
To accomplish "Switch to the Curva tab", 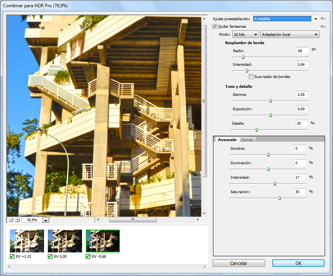I will tap(248, 140).
